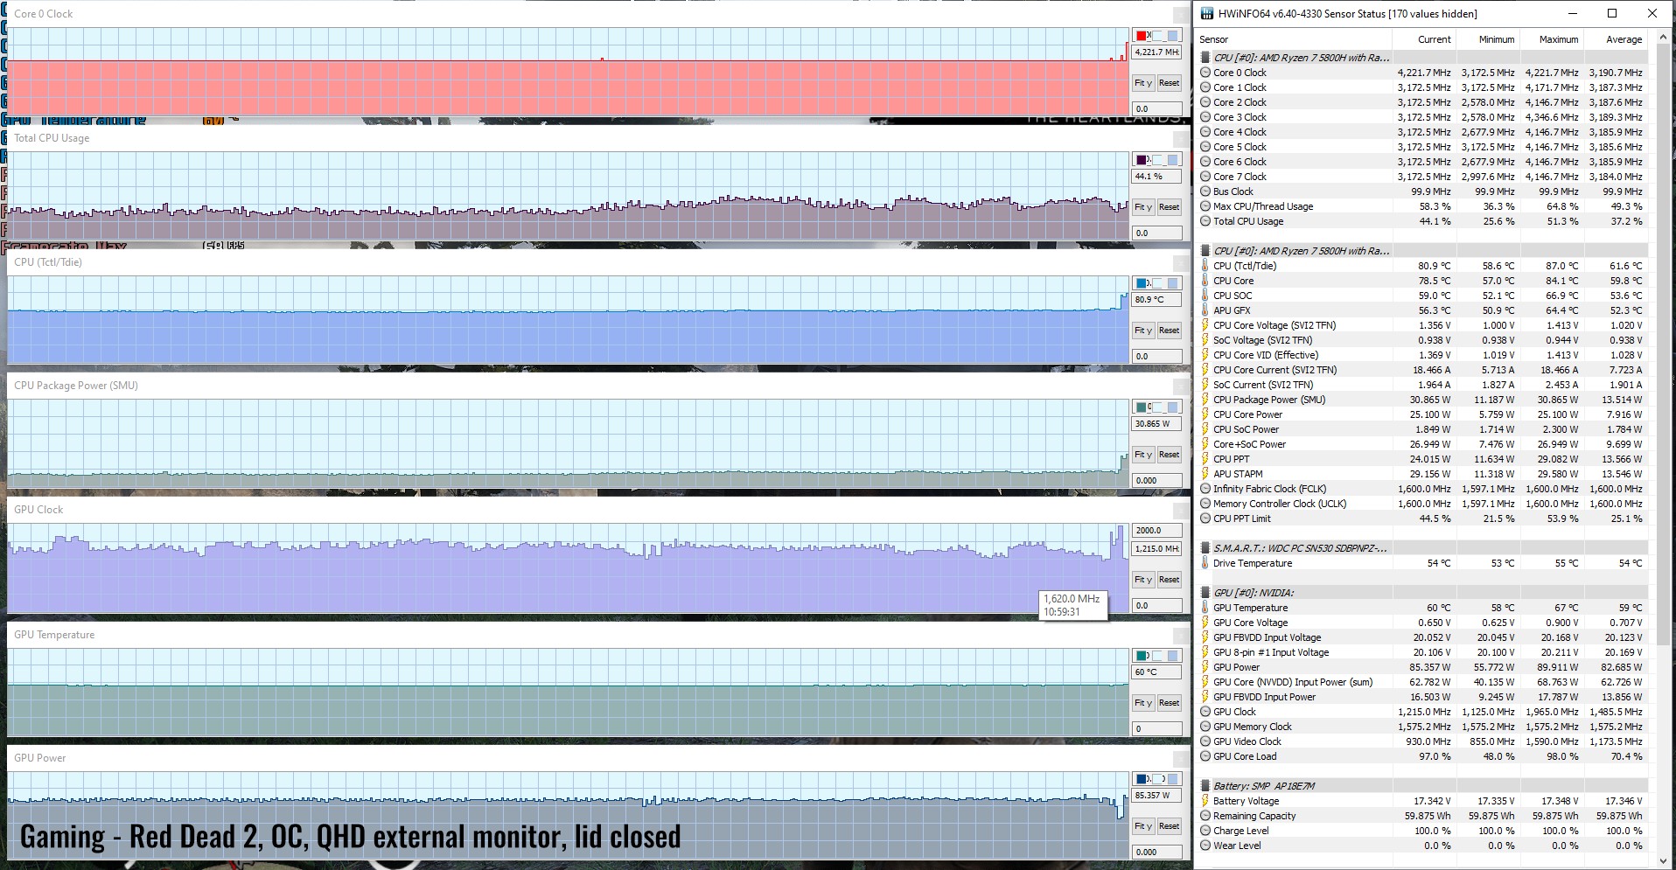
Task: Click the scroll-up arrow in the sensor list
Action: point(1663,39)
